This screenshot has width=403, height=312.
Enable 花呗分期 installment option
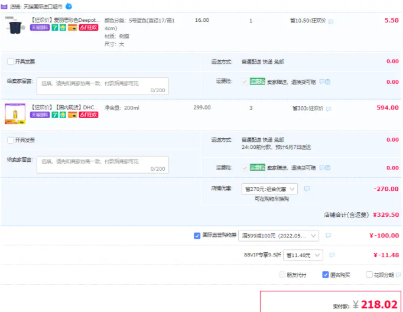point(369,275)
